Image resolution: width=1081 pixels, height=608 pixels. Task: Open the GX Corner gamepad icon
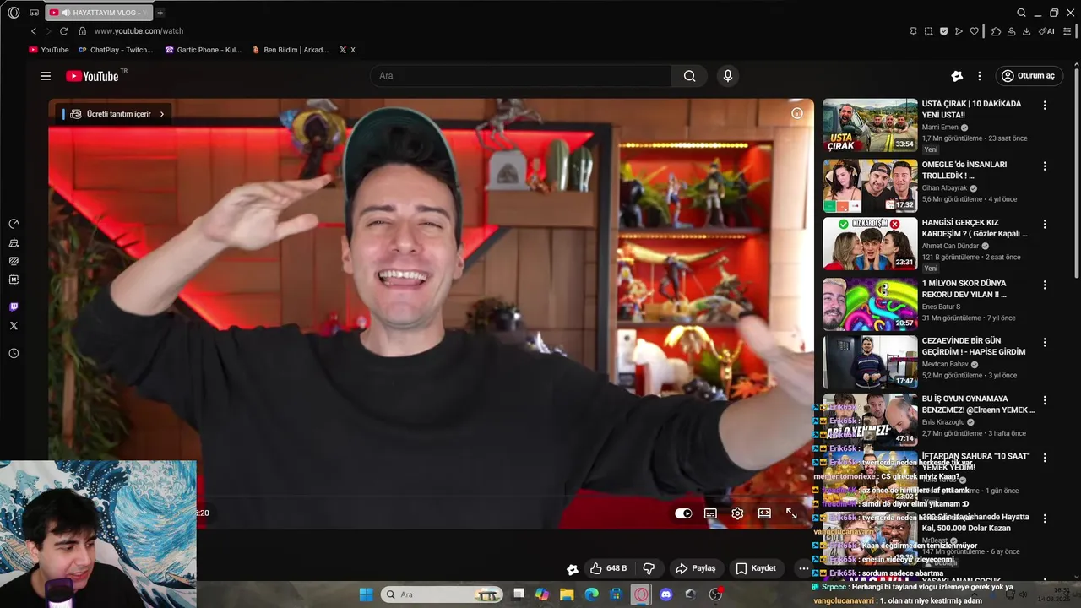coord(34,13)
